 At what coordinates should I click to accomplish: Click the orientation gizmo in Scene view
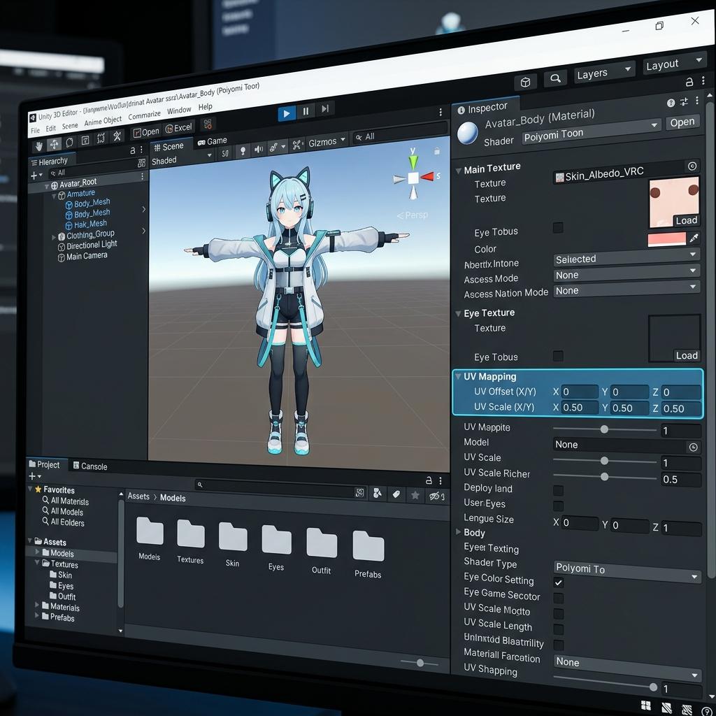click(414, 177)
